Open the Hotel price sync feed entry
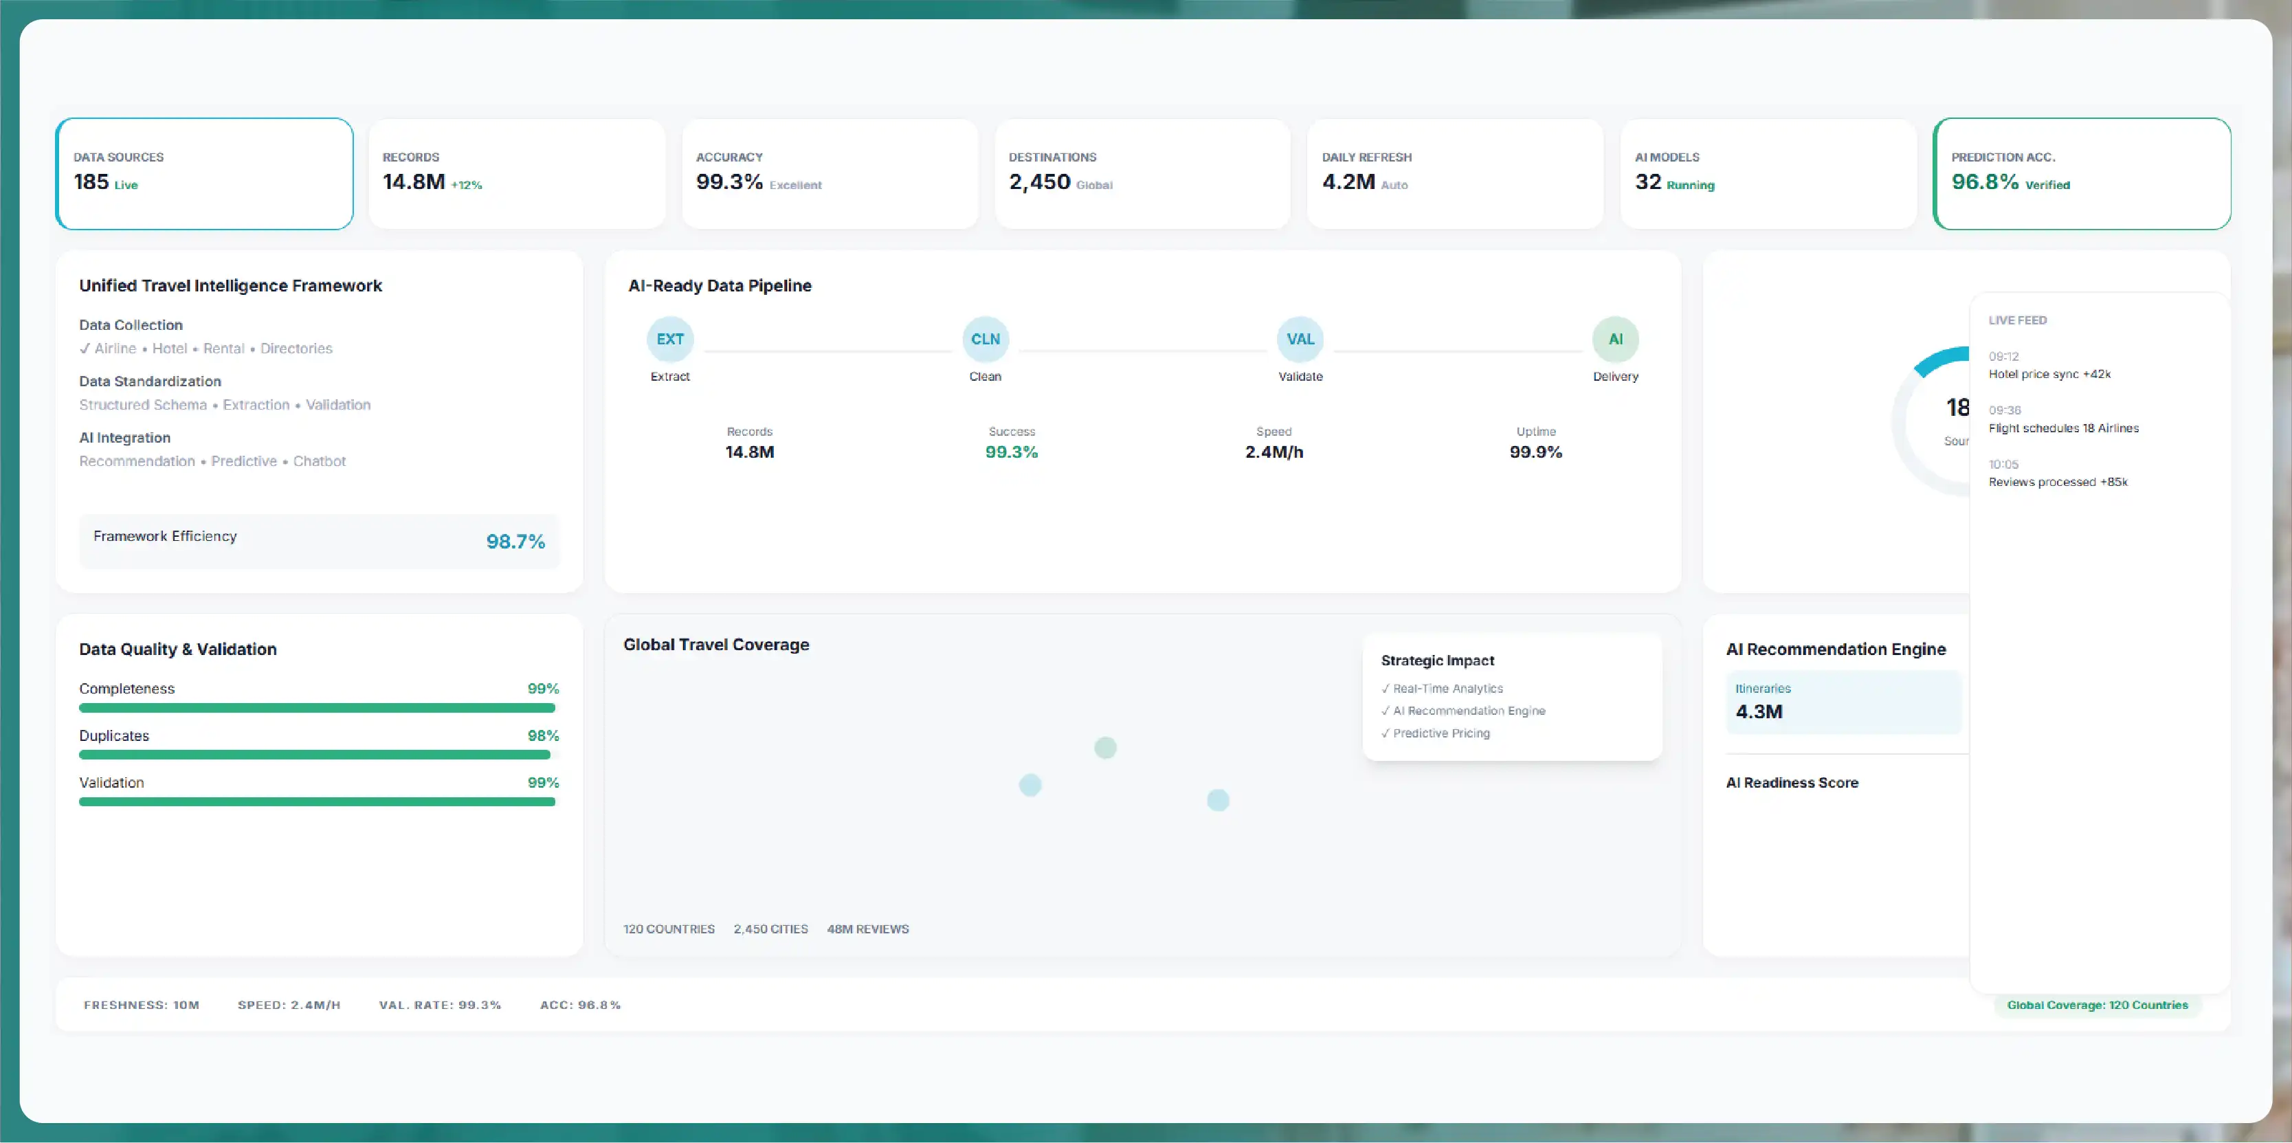This screenshot has height=1143, width=2292. 2050,366
